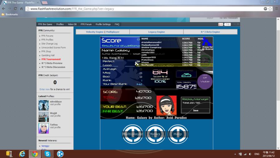
Task: Open Skype from the taskbar
Action: (47, 154)
